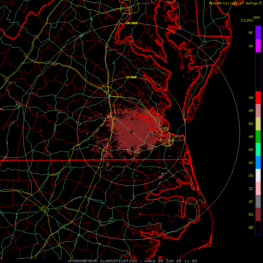
Task: Click the HYDROMETEOR CLASSIFICATION title text
Action: point(103,261)
